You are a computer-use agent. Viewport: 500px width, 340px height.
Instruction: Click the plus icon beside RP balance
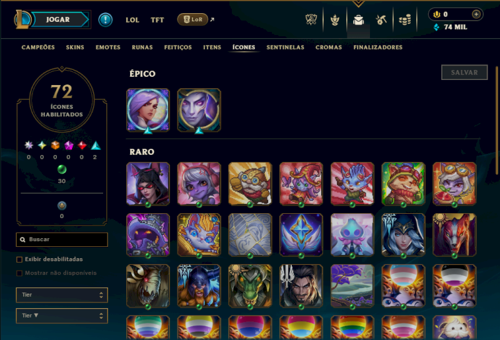(476, 14)
